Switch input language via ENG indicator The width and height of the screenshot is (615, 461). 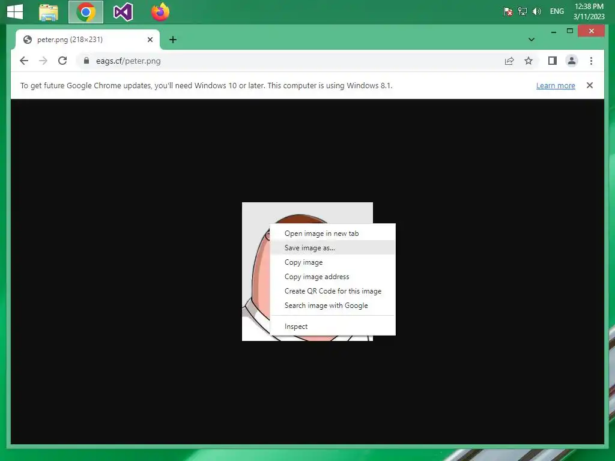click(x=557, y=11)
